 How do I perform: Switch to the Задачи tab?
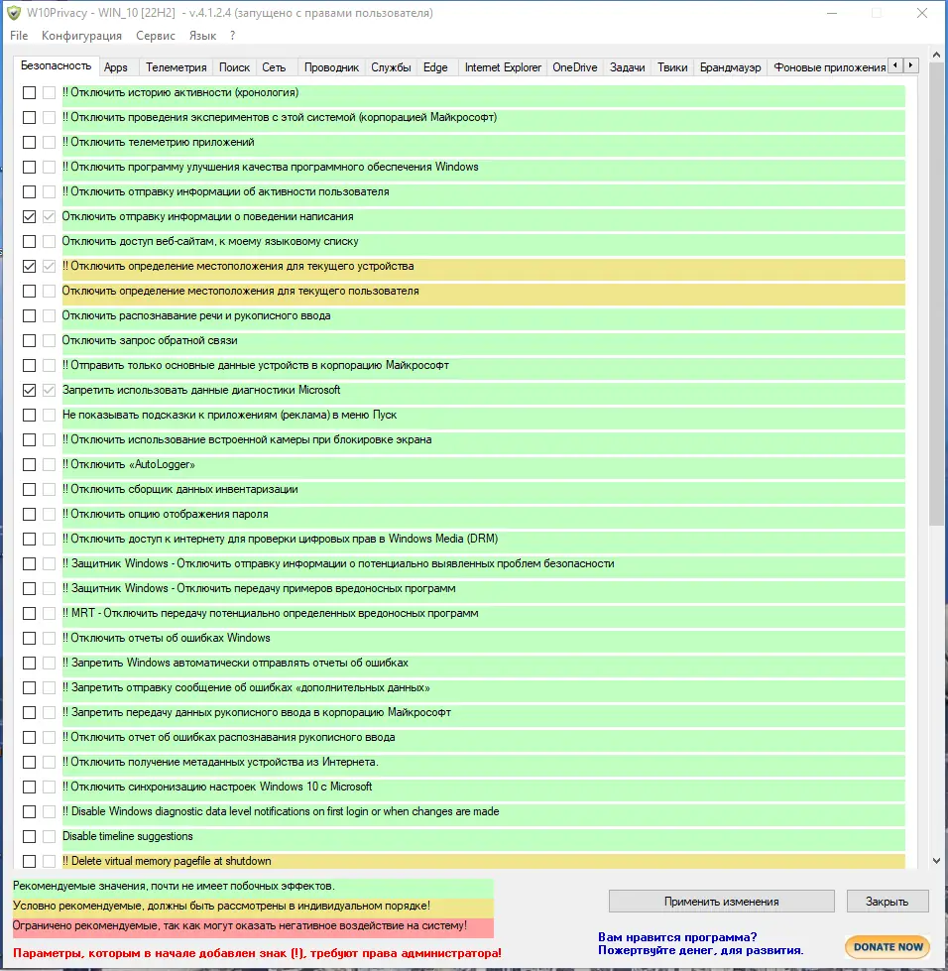tap(628, 67)
